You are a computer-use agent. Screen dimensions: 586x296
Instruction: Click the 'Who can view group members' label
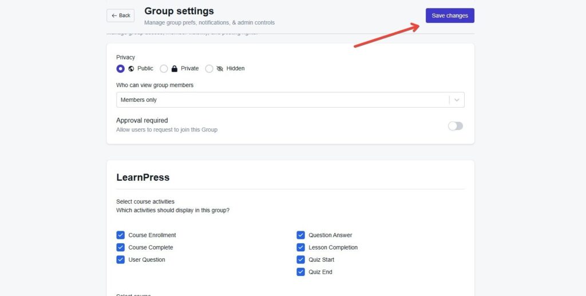(155, 85)
